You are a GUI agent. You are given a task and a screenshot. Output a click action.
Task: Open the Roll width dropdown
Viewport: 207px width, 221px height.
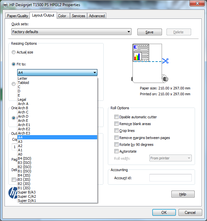pyautogui.click(x=170, y=158)
